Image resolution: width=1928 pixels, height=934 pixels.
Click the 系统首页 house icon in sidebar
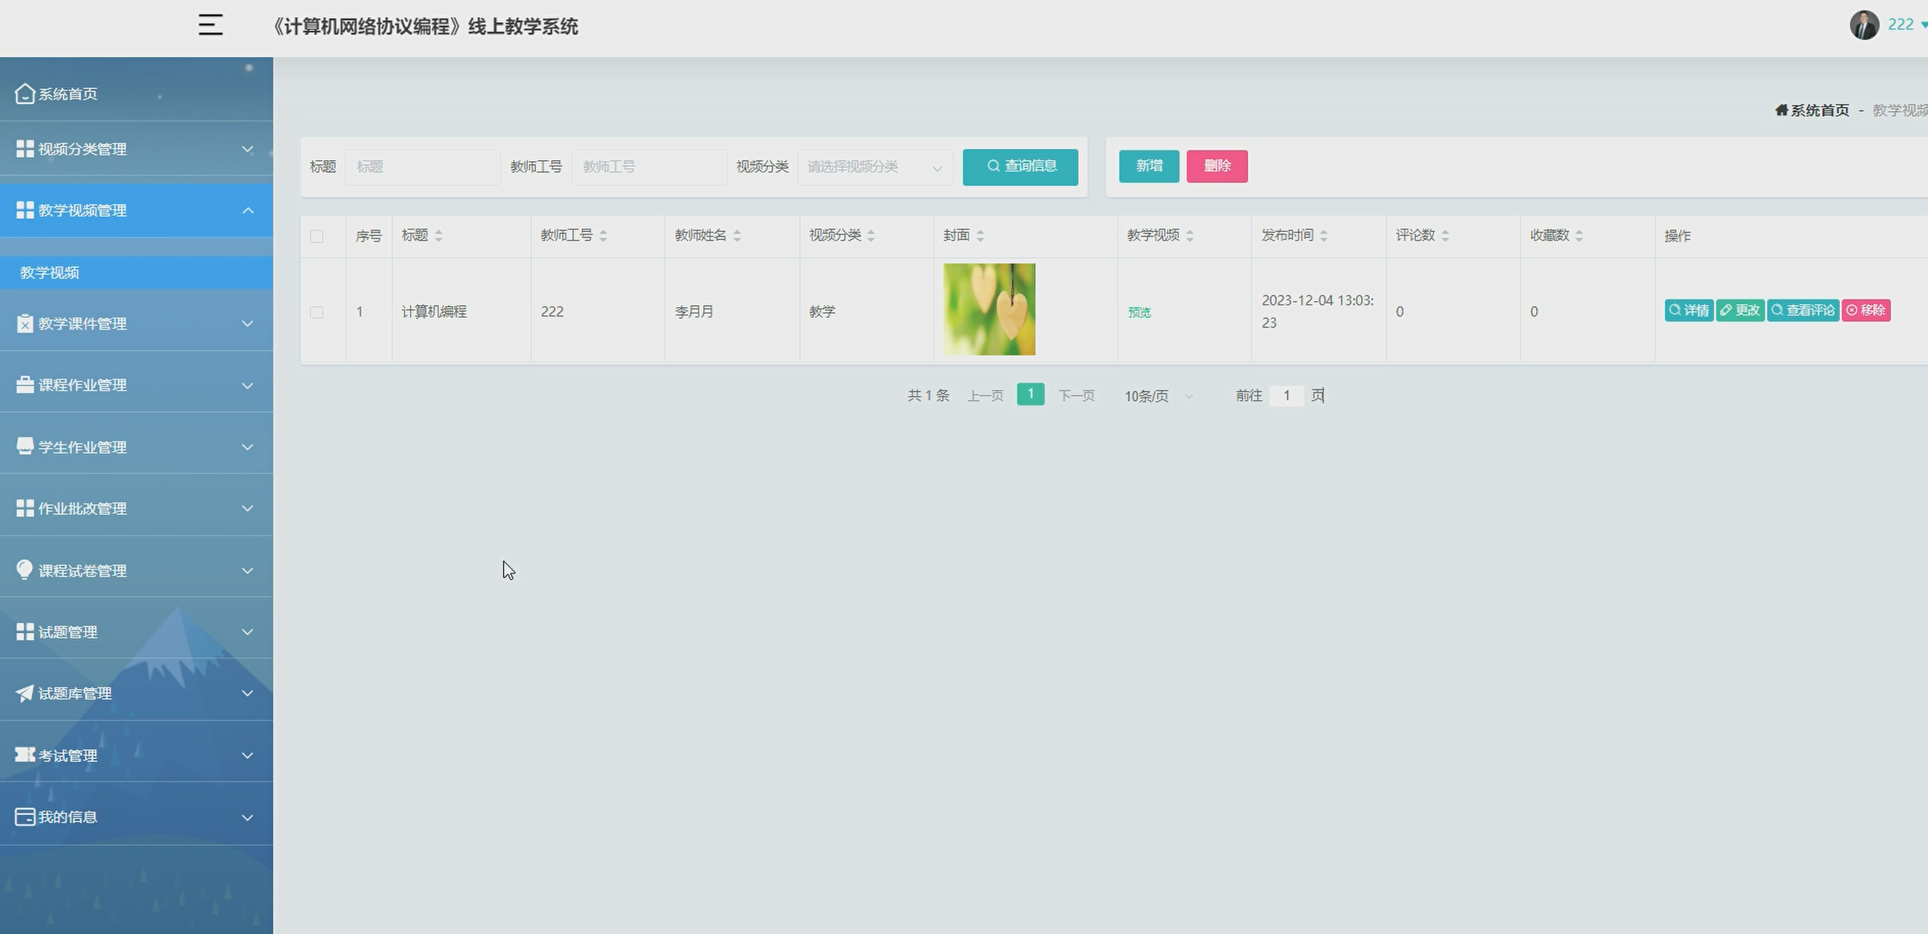pyautogui.click(x=25, y=93)
